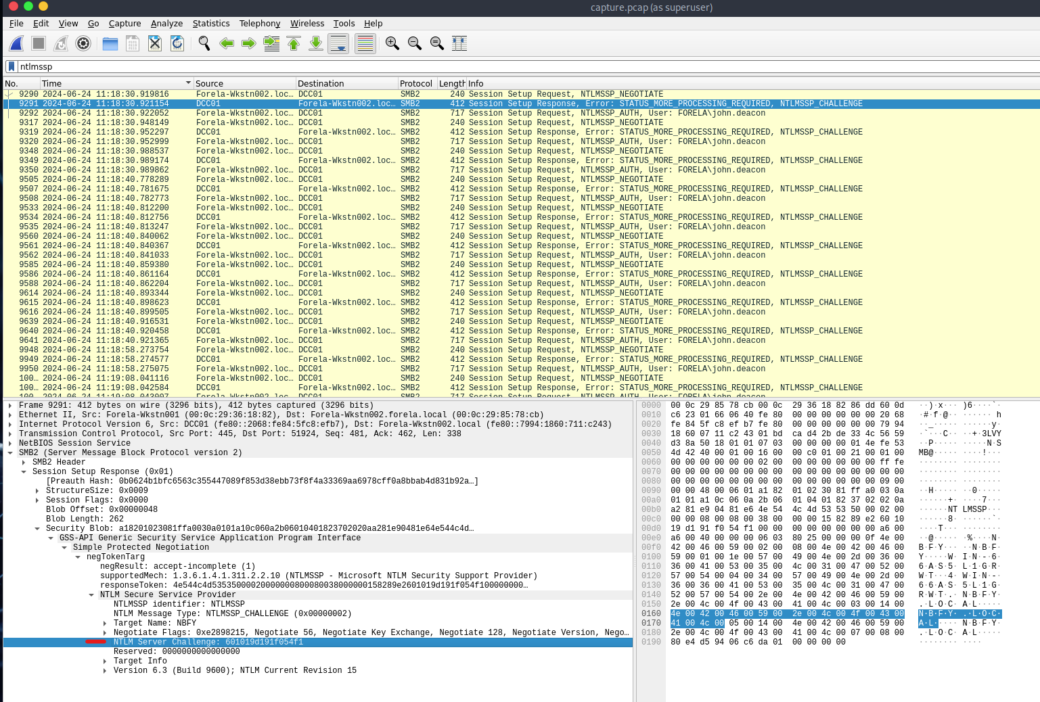Select packet 9319 NTLMSSP_CHALLENGE row
This screenshot has height=702, width=1040.
521,132
